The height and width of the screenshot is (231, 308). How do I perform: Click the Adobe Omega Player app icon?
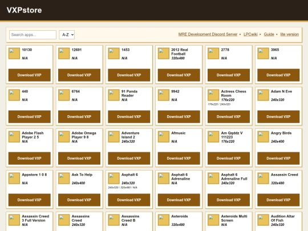point(64,137)
